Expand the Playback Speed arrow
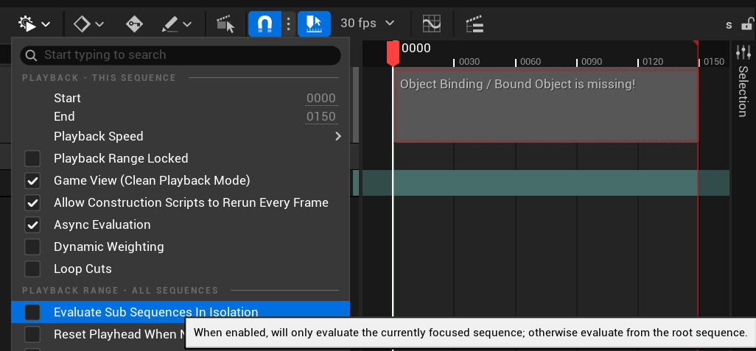 pos(338,136)
